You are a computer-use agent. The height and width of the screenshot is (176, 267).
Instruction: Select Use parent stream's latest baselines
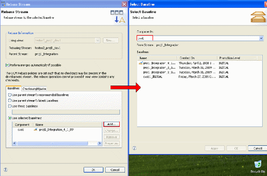tap(10, 101)
